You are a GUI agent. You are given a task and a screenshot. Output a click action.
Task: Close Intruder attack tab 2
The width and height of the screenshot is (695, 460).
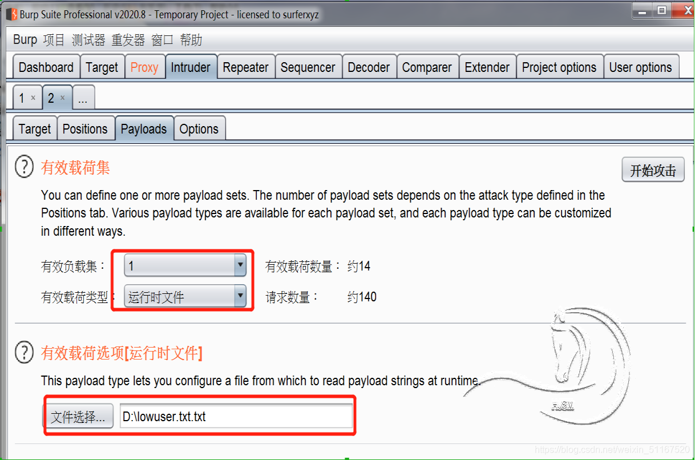click(63, 98)
